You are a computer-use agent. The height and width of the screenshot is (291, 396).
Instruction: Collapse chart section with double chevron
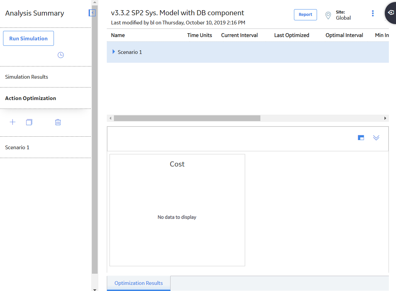click(376, 138)
